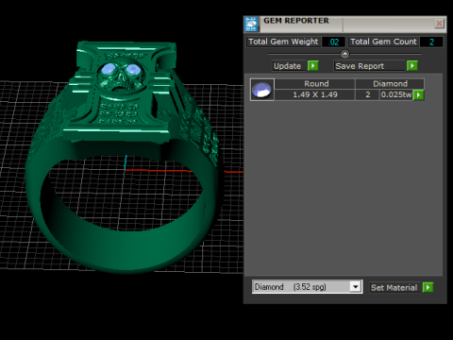Click the '0.025tw' weight cell
This screenshot has width=453, height=340.
coord(396,94)
